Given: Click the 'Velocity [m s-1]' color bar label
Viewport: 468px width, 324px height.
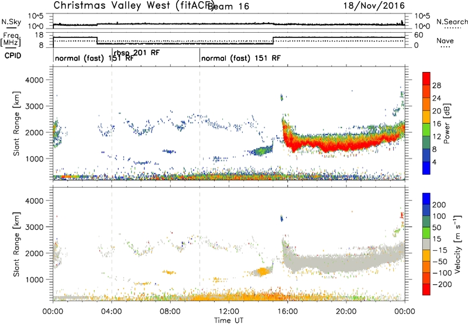Looking at the screenshot, I should point(457,244).
